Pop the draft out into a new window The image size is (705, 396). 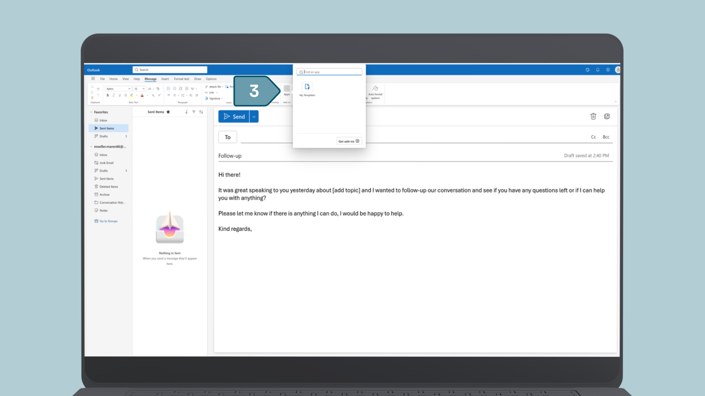pos(607,116)
